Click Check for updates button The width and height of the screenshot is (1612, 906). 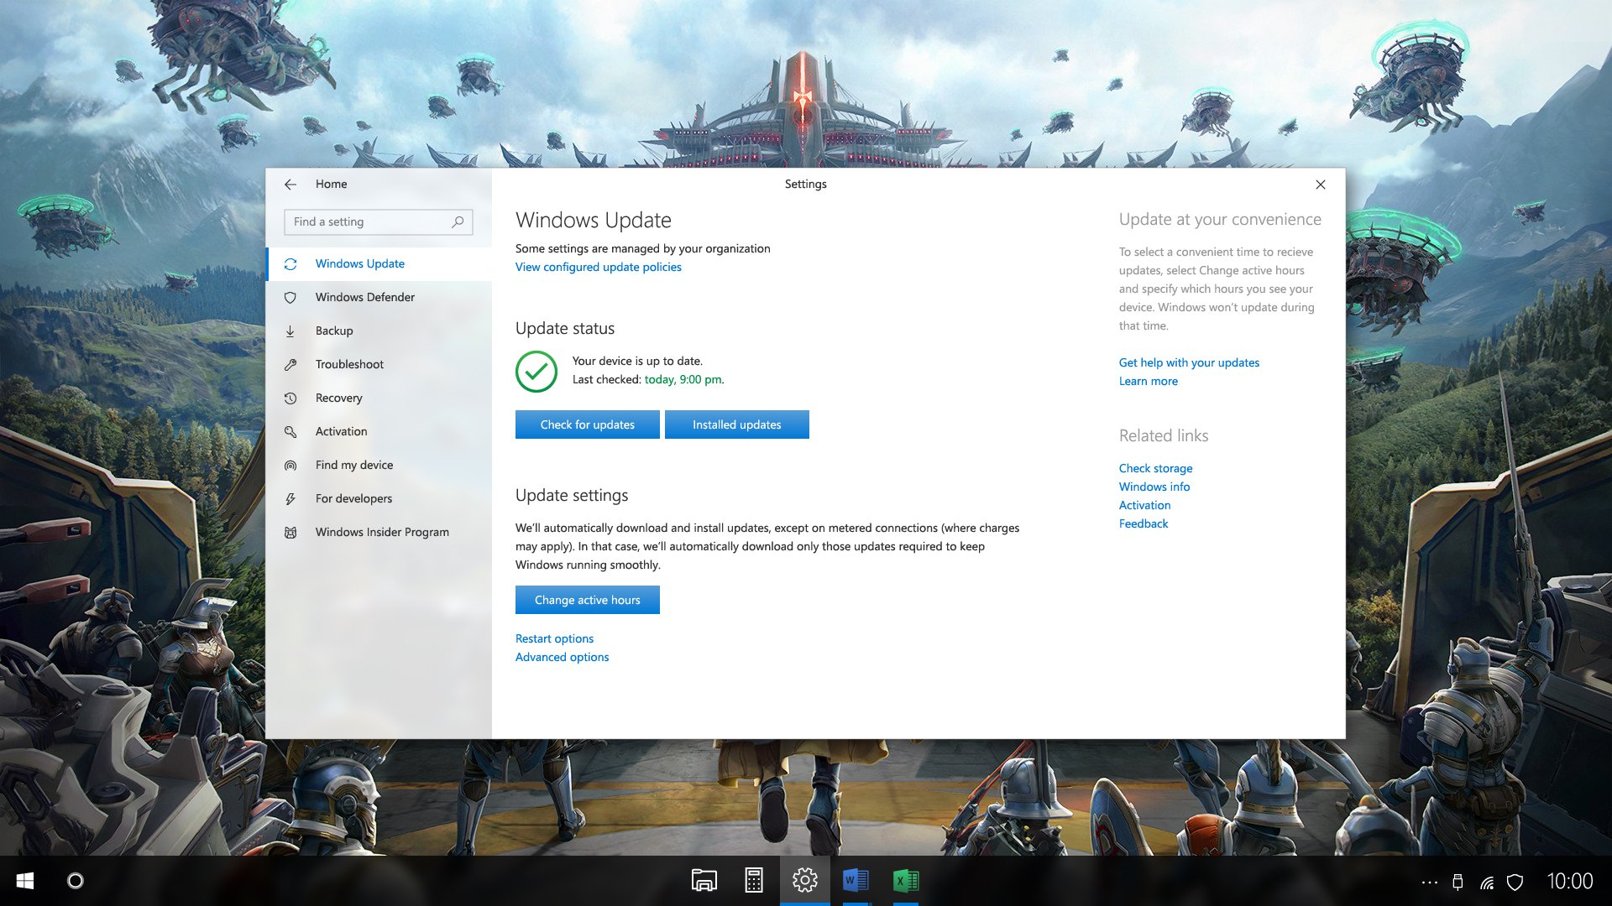click(587, 425)
